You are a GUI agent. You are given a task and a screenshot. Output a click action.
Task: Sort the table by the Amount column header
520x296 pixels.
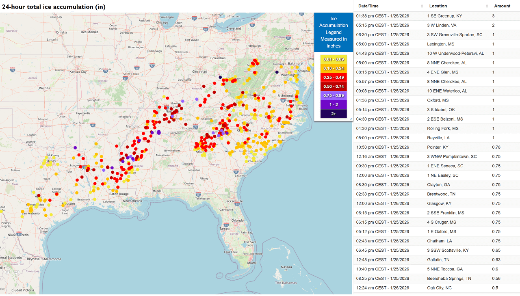502,6
